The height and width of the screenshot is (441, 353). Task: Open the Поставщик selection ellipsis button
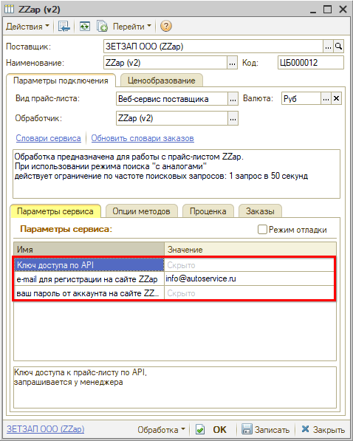click(328, 47)
